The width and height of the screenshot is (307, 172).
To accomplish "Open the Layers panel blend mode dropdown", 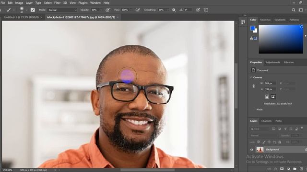I will coord(264,135).
